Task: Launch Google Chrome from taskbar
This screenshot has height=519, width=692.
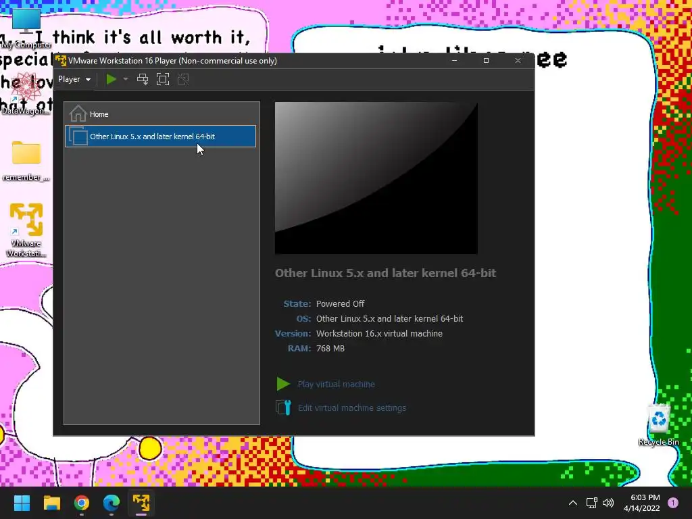Action: (82, 503)
